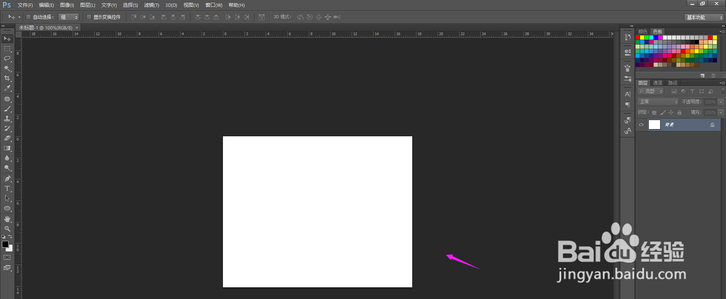This screenshot has width=726, height=299.
Task: Select the Hand tool
Action: coord(7,219)
